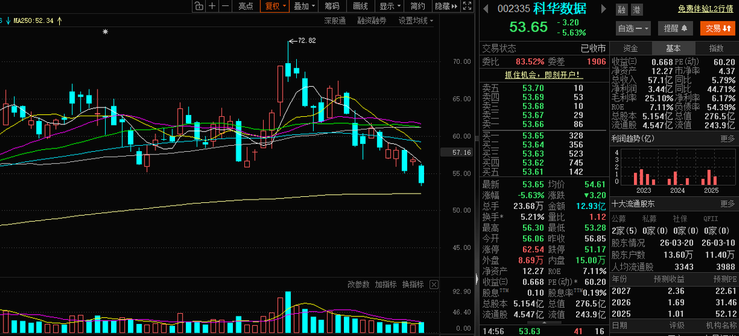The width and height of the screenshot is (739, 336).
Task: Click the snowflake marker on the chart
Action: (106, 32)
